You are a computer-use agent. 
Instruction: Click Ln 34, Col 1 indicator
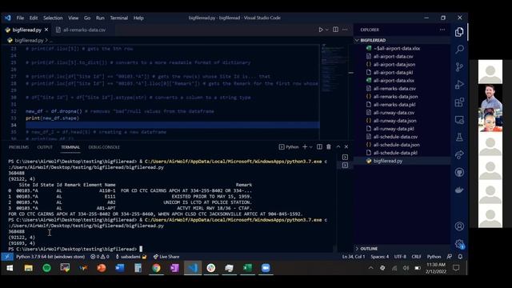[354, 257]
